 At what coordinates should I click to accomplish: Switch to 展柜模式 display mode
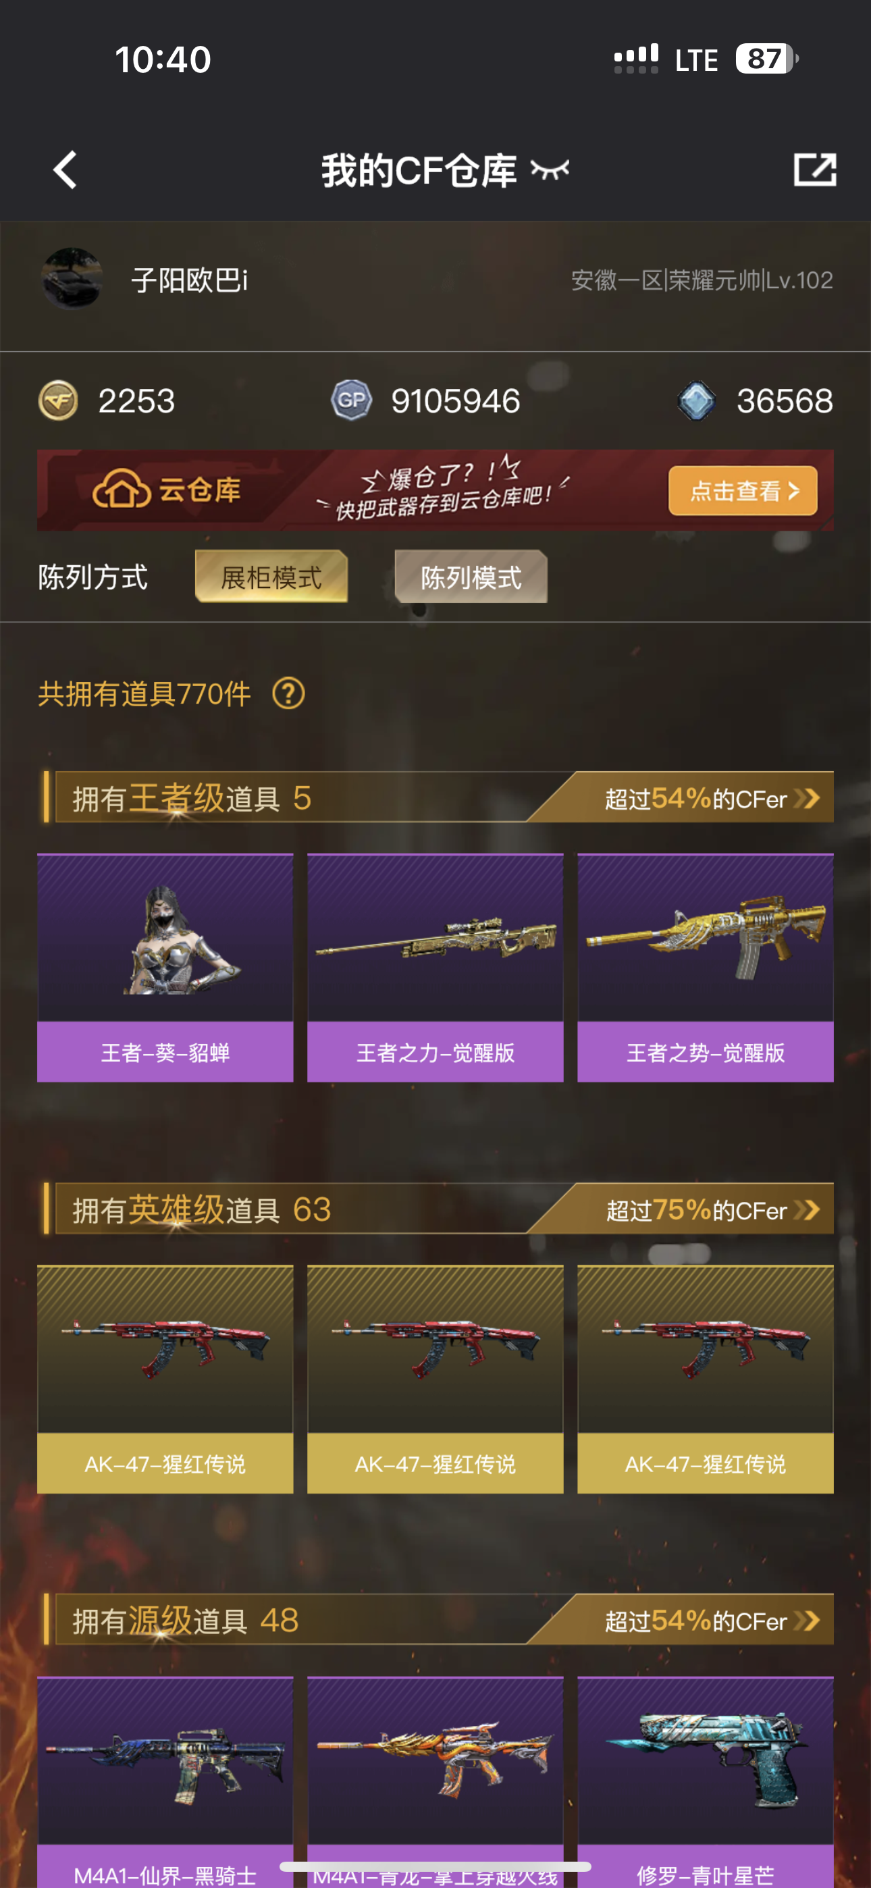tap(271, 577)
